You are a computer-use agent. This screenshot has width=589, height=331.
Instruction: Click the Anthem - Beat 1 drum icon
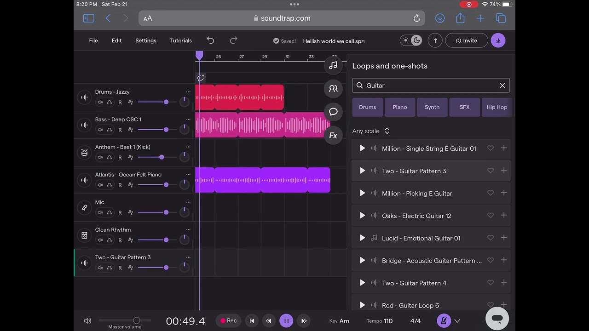[x=84, y=153]
